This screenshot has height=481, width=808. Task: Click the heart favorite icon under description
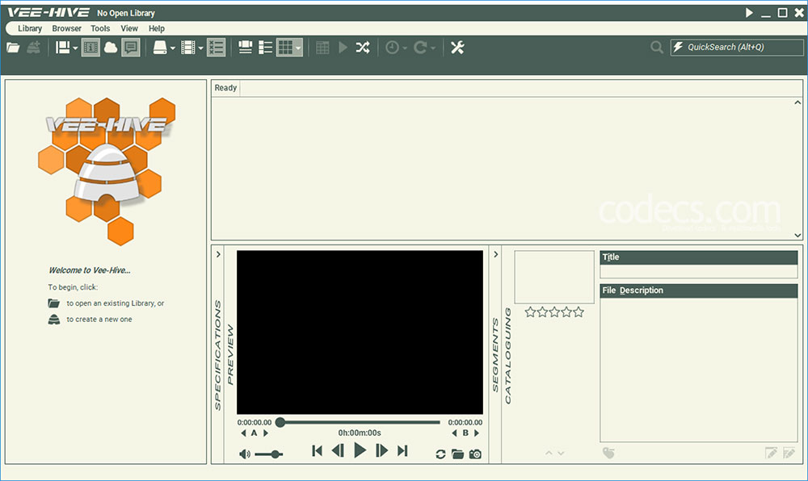click(608, 453)
